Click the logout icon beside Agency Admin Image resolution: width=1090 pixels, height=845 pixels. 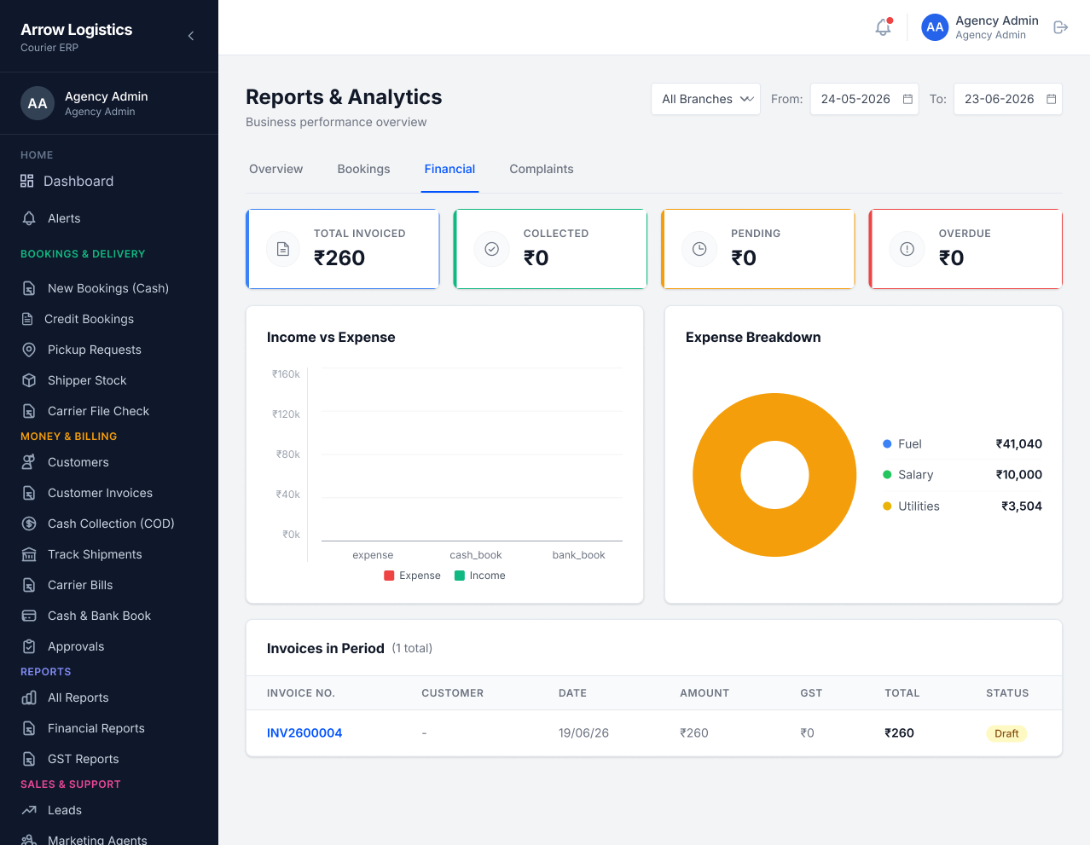click(x=1061, y=27)
